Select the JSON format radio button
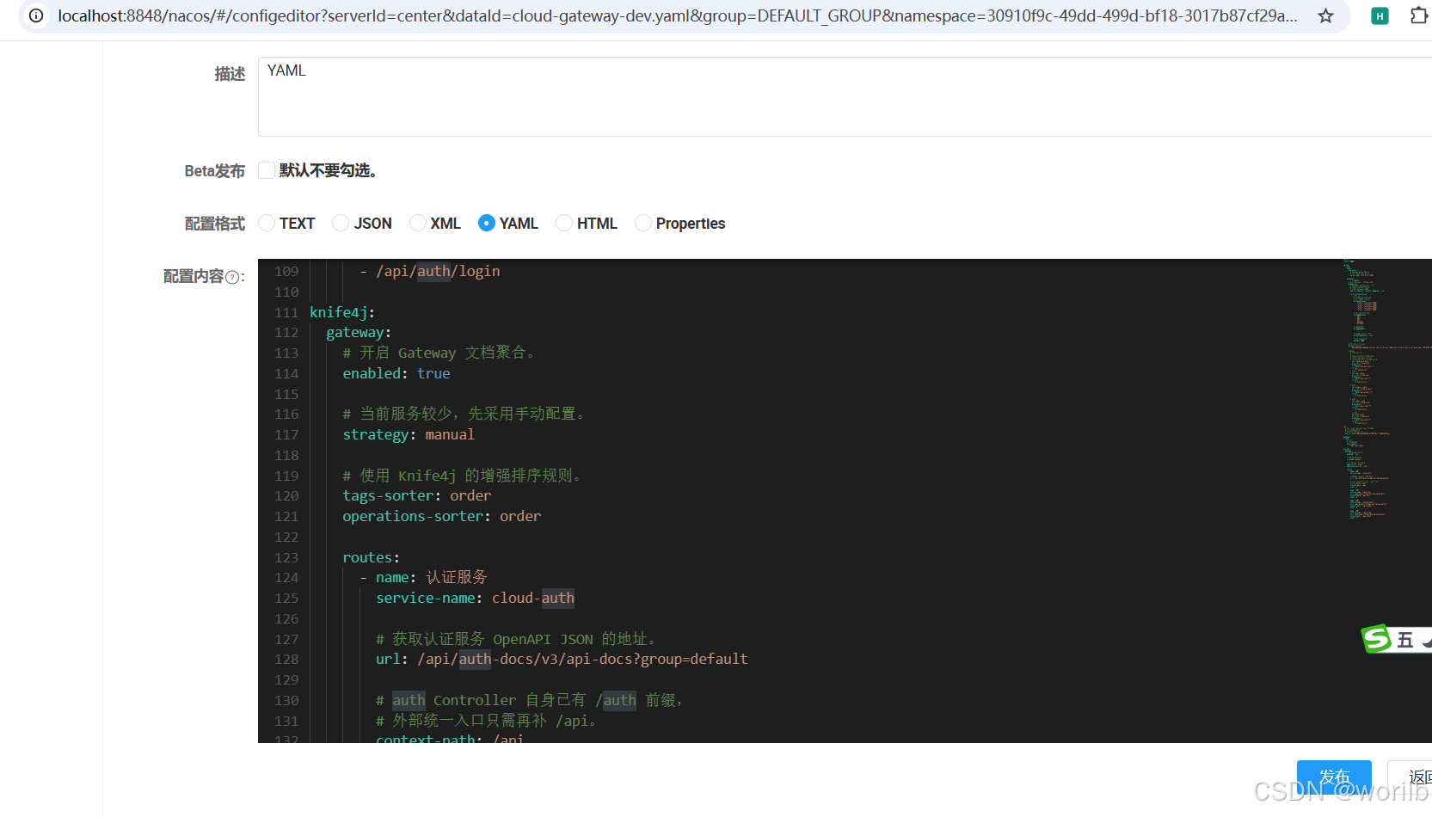The width and height of the screenshot is (1432, 817). 341,223
